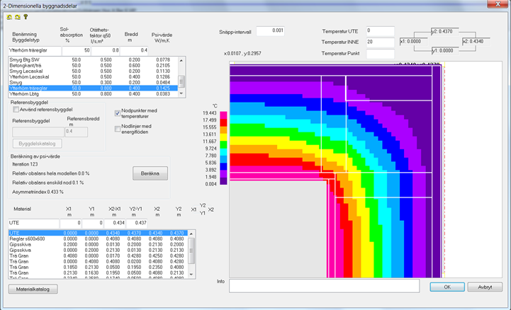
Task: Select the Betongkant/trä row
Action: point(94,65)
